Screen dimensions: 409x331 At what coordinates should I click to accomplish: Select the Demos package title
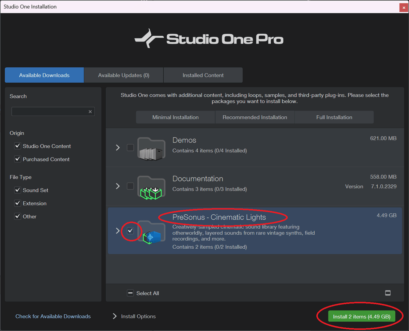pos(184,140)
